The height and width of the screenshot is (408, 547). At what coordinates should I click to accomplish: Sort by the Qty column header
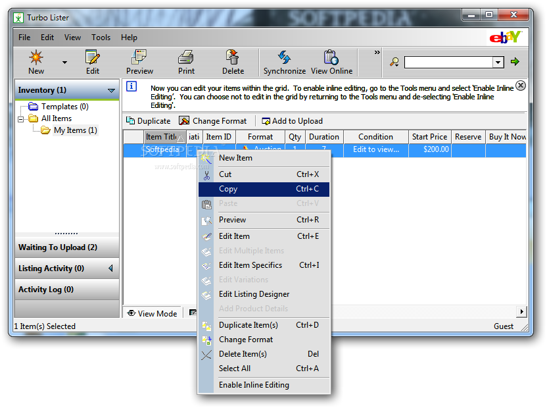[x=295, y=137]
